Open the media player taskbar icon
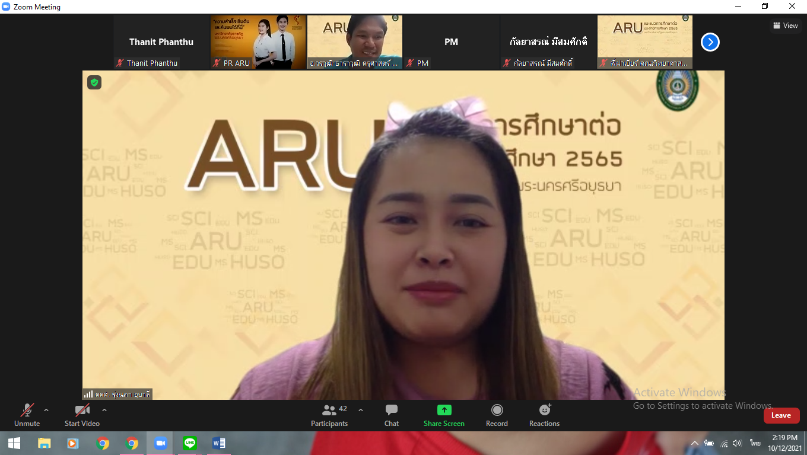The image size is (807, 455). click(x=72, y=443)
